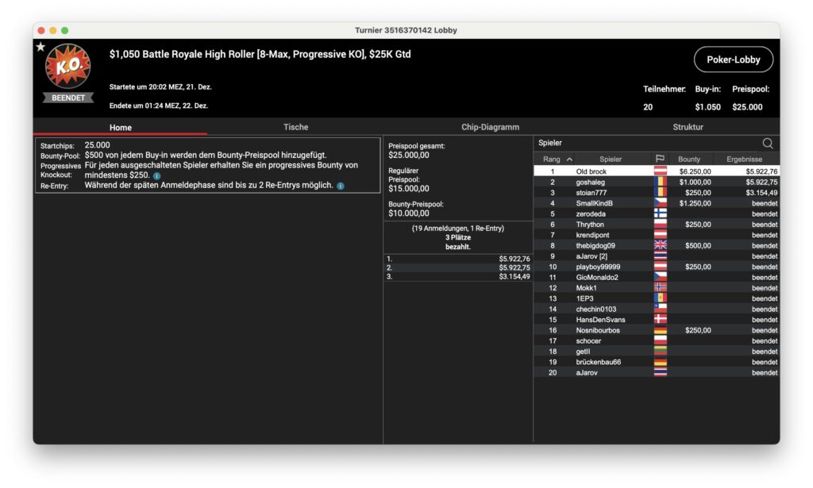This screenshot has height=488, width=813.
Task: Click the K.O. tournament logo
Action: coord(68,67)
